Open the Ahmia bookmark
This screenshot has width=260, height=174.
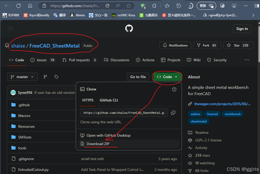pos(77,15)
